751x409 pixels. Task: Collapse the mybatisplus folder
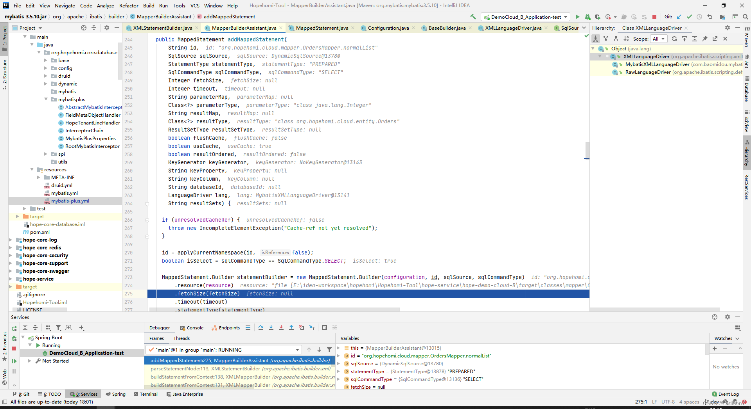tap(46, 99)
